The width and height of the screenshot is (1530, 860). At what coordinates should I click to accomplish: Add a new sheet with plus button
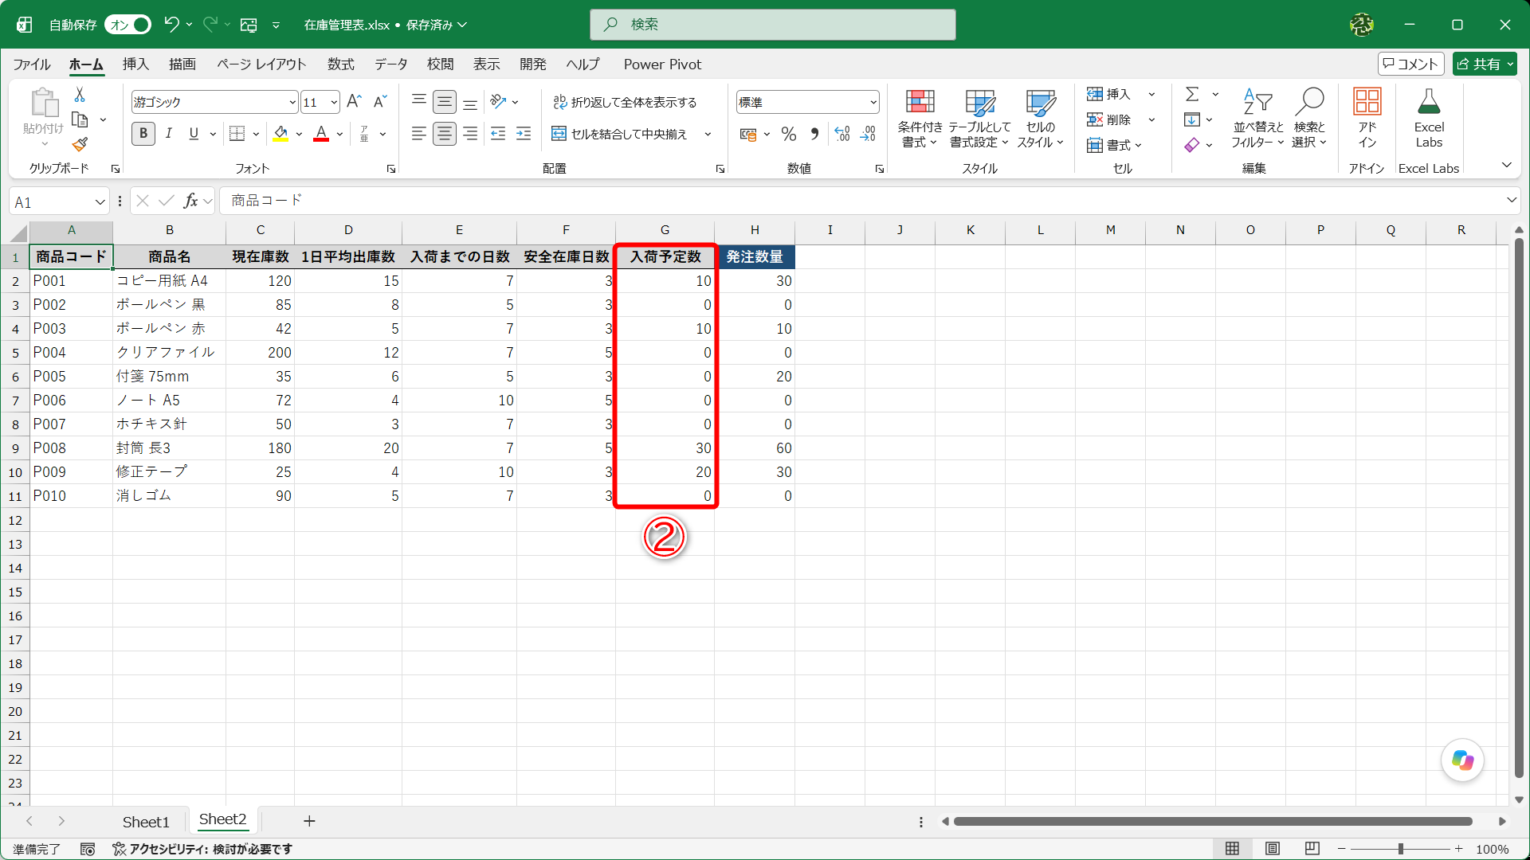coord(309,821)
